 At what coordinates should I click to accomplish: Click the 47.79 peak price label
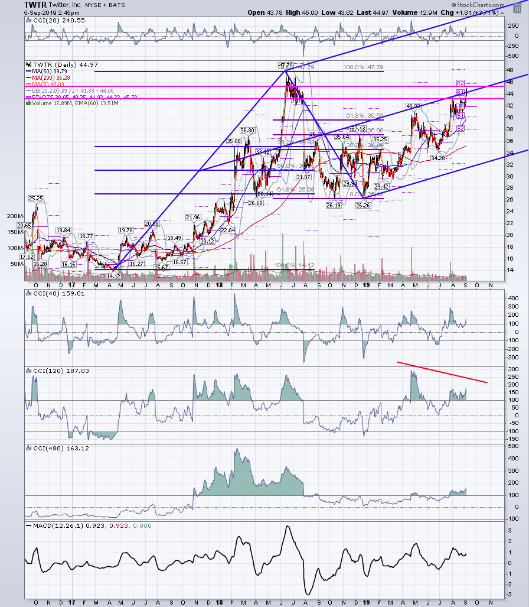[x=286, y=65]
